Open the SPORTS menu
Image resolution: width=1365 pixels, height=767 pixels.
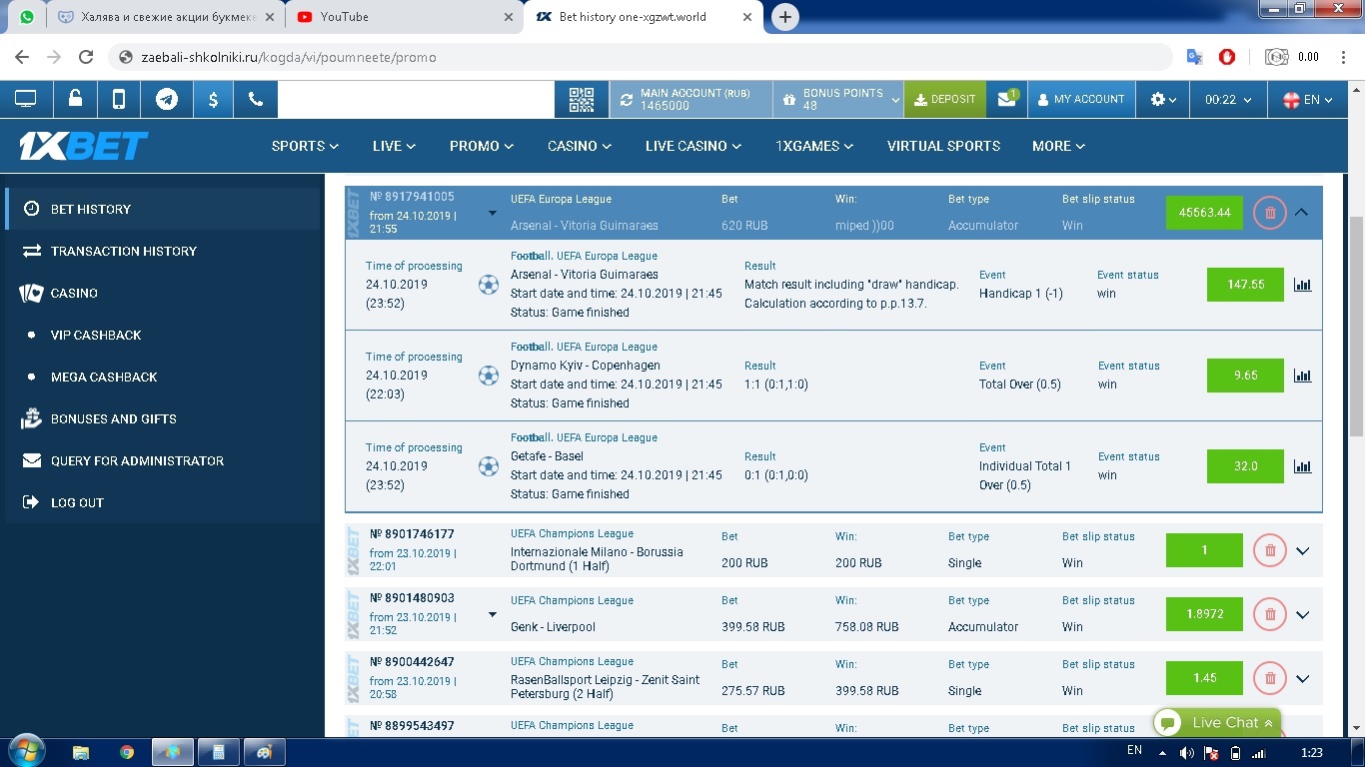click(305, 146)
